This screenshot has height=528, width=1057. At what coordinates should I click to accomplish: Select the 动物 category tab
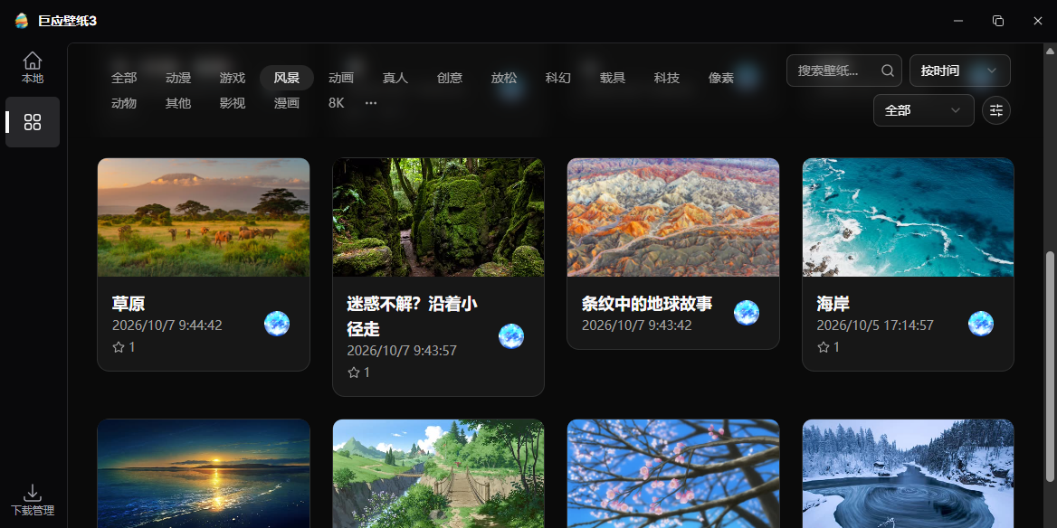(x=124, y=104)
